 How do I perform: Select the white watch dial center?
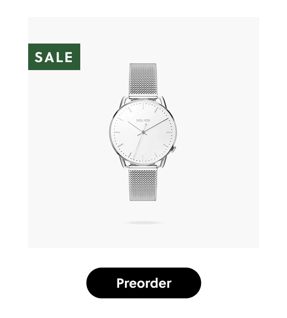point(143,132)
